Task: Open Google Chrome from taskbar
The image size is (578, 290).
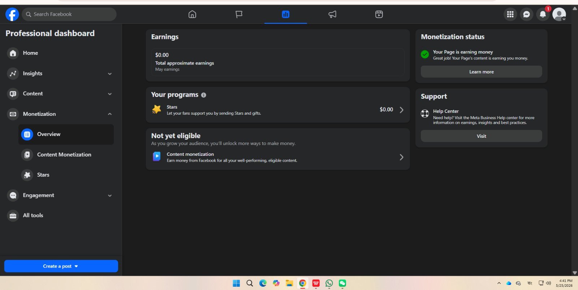Action: click(303, 283)
